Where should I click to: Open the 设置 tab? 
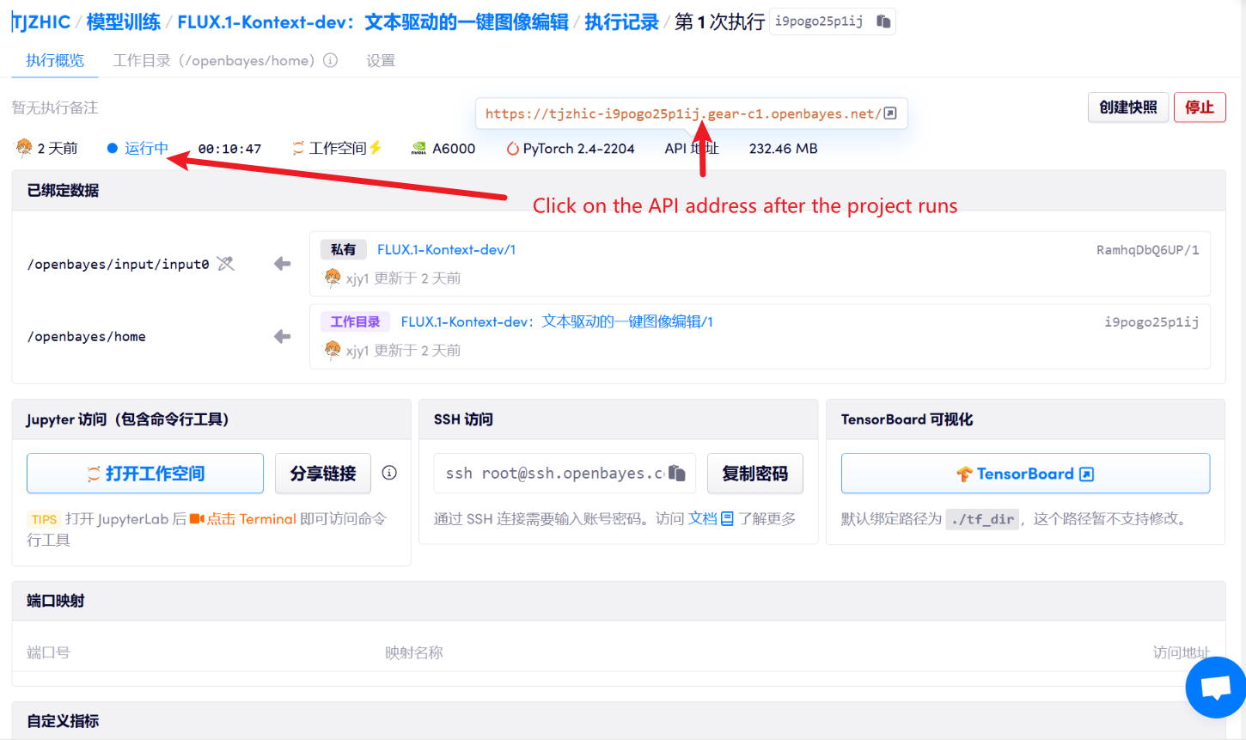coord(381,60)
